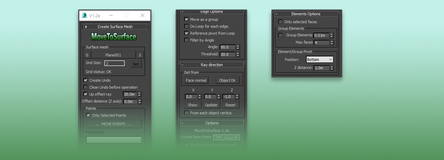Click the Z ray direction -1.0 field
The width and height of the screenshot is (444, 160).
pyautogui.click(x=229, y=97)
